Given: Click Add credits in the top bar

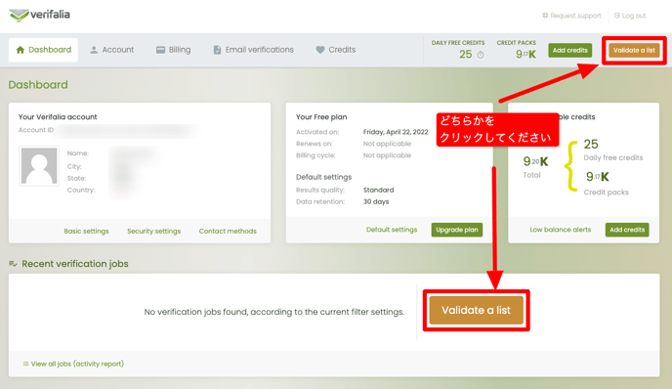Looking at the screenshot, I should [570, 50].
